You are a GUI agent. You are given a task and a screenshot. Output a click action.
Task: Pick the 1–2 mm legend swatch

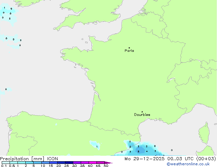pos(22,163)
